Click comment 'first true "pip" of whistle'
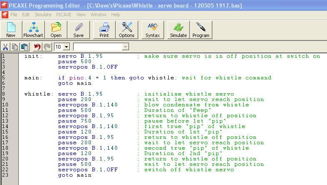327x185 pixels. (x=195, y=126)
